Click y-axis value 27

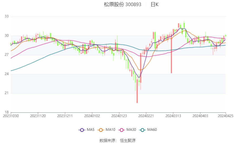(7, 55)
